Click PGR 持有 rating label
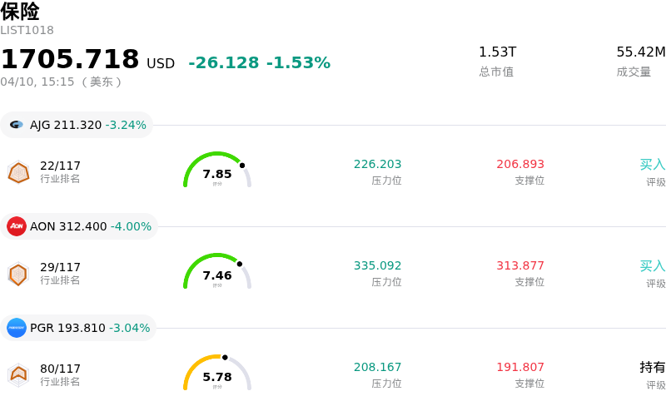The width and height of the screenshot is (666, 406). 653,368
